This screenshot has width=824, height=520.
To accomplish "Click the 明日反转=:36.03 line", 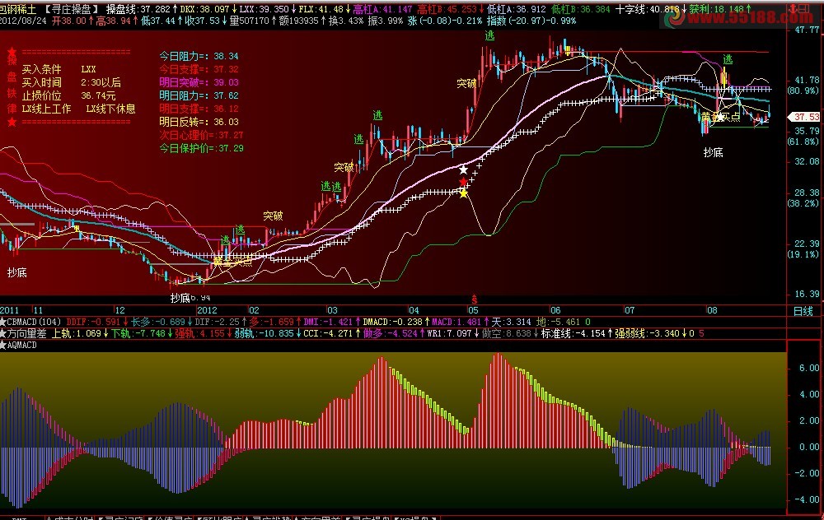I will pos(199,122).
